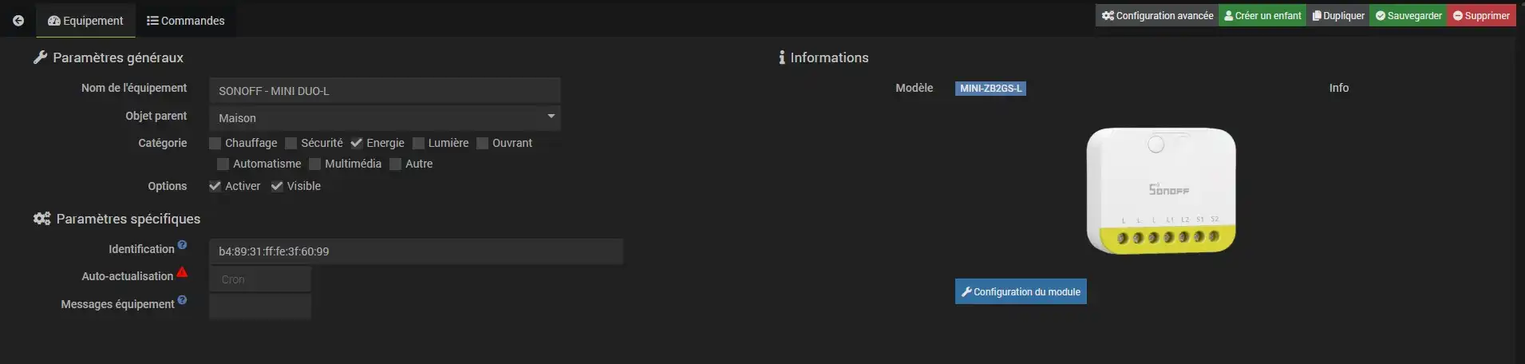Focus the Nom de l'équipement field
Screen dimensions: 1525x364
click(385, 91)
